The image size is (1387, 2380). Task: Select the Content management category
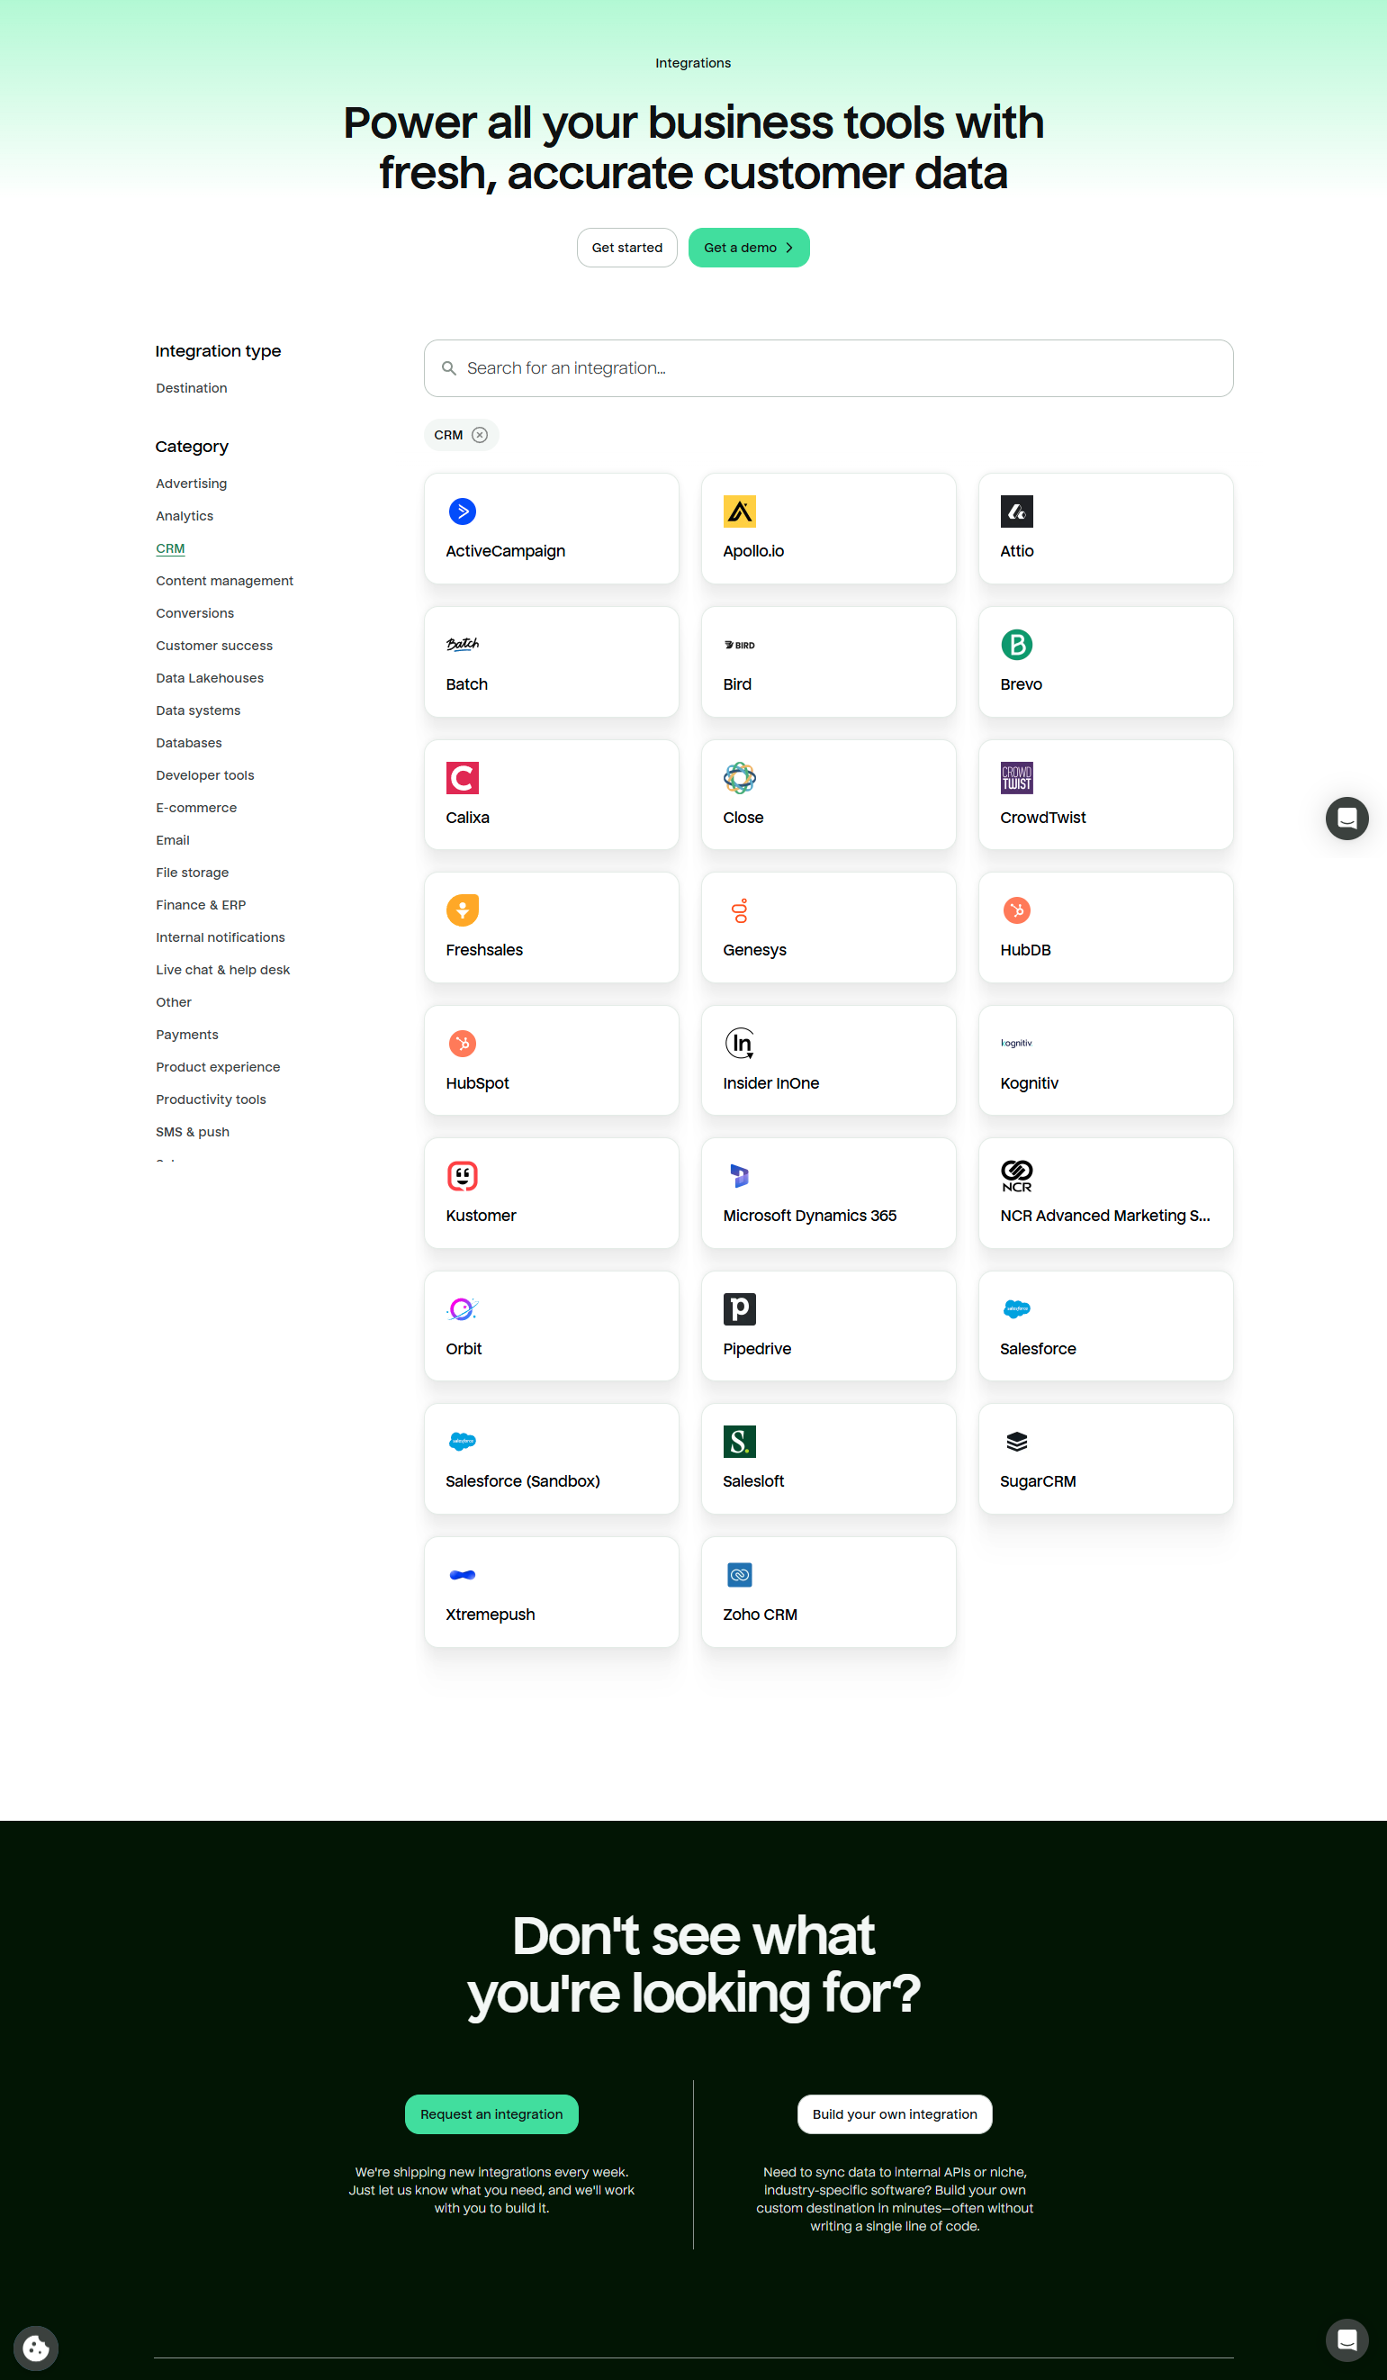(225, 581)
